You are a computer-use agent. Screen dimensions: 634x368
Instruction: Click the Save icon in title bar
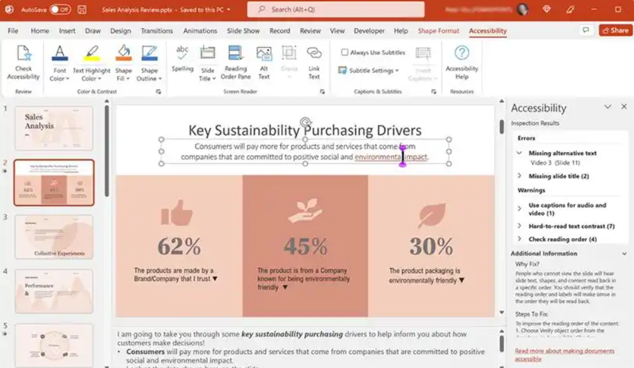click(82, 9)
